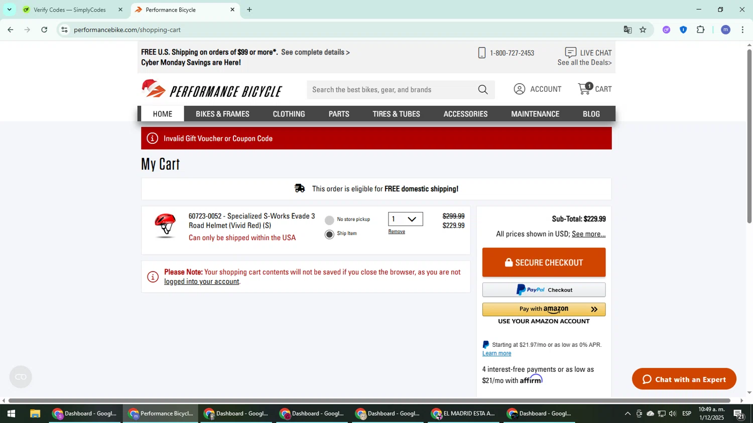Open File Explorer from taskbar

[35, 414]
